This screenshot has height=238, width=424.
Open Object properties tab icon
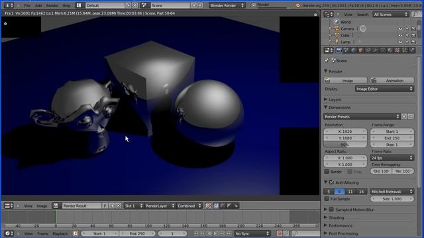tap(360, 50)
